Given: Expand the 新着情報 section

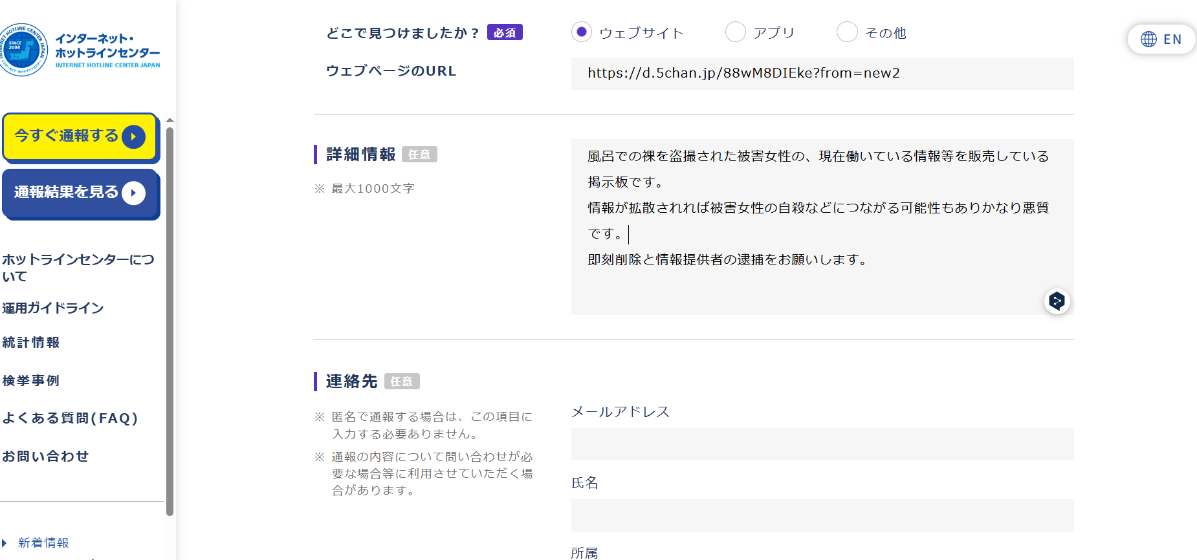Looking at the screenshot, I should pyautogui.click(x=43, y=543).
